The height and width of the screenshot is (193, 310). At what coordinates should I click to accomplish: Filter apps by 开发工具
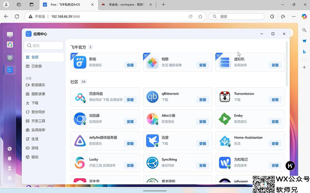tap(44, 121)
